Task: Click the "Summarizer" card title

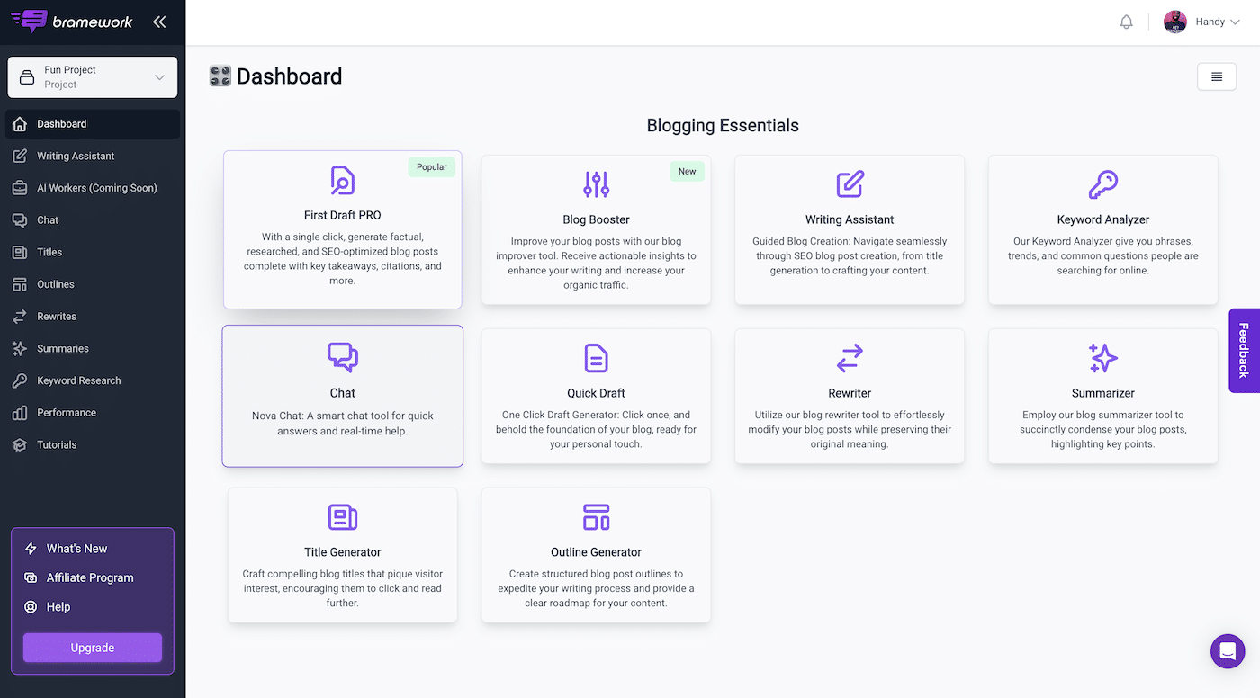Action: coord(1103,393)
